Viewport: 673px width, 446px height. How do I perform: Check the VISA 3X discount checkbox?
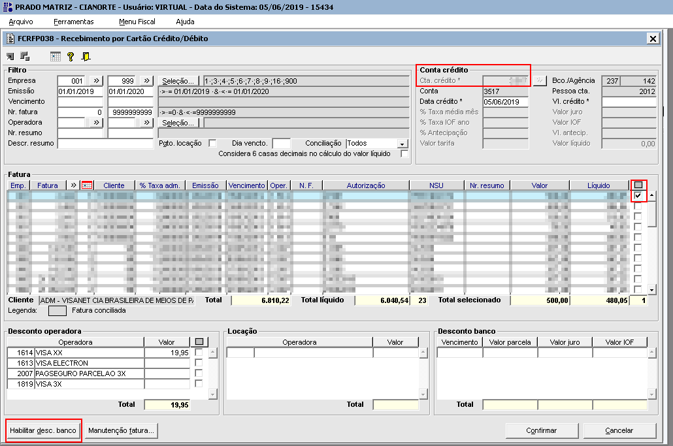198,384
